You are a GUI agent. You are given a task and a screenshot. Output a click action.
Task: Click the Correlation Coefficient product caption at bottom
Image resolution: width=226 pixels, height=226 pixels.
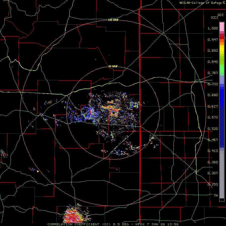[x=113, y=224]
